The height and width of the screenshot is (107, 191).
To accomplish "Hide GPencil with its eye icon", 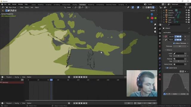I will (x=186, y=15).
